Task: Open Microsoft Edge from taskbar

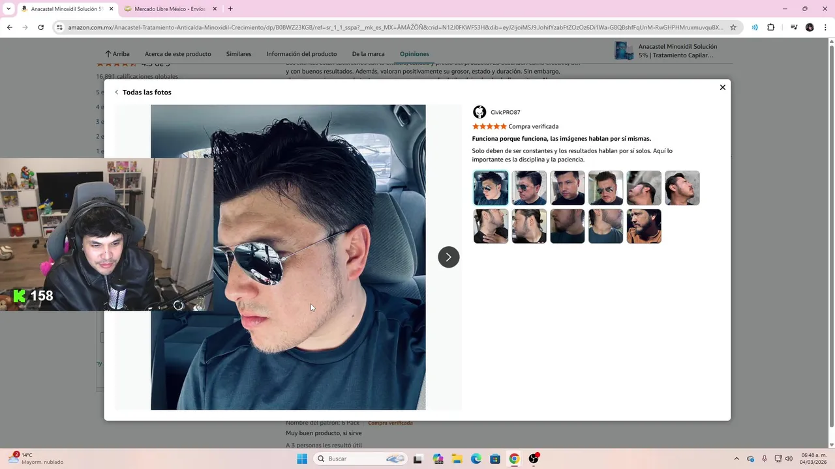Action: pyautogui.click(x=476, y=459)
